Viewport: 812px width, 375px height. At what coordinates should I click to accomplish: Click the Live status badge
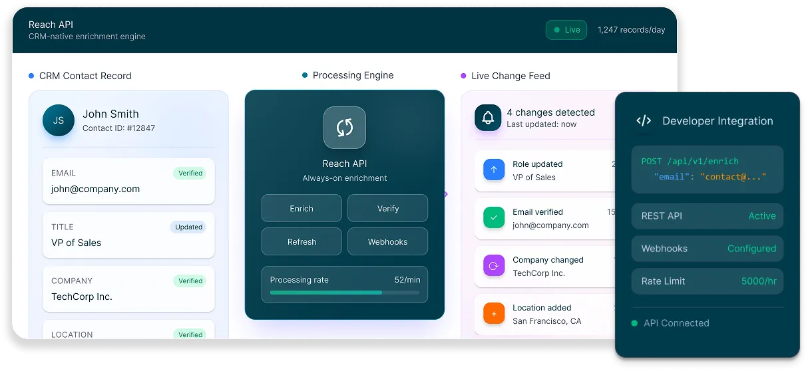(x=566, y=30)
